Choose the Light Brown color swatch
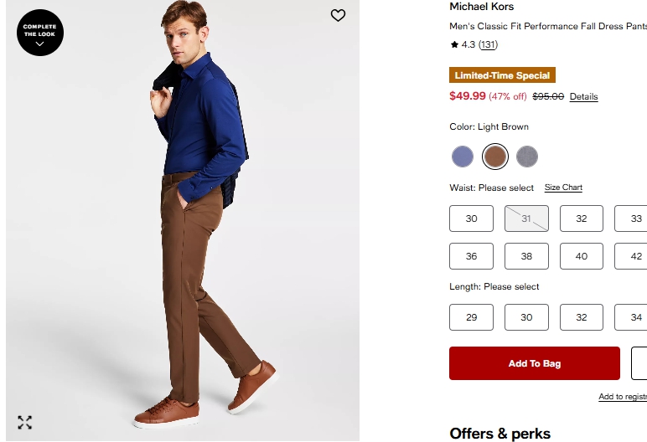 pos(494,157)
